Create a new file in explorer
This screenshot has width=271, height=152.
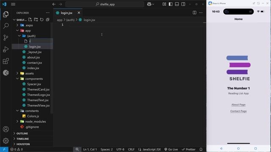[30, 20]
